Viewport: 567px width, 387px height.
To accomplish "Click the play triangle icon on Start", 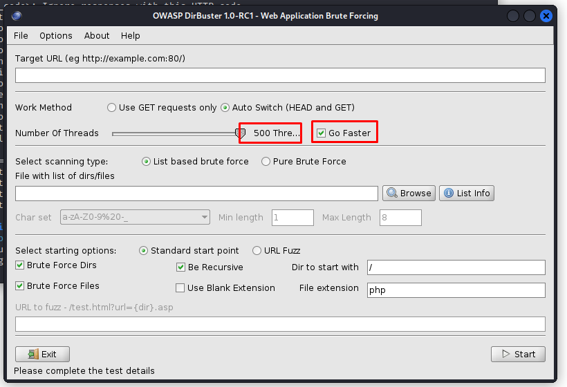I will 506,354.
